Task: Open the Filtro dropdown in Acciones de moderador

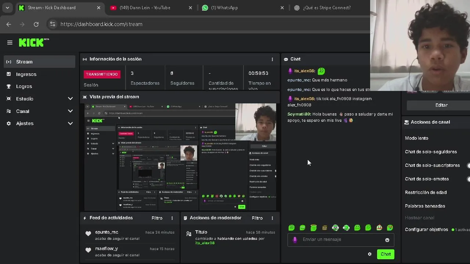Action: [x=257, y=218]
